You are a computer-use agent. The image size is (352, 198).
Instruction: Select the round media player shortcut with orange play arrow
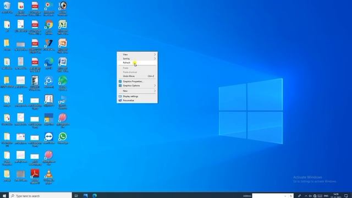(x=63, y=9)
